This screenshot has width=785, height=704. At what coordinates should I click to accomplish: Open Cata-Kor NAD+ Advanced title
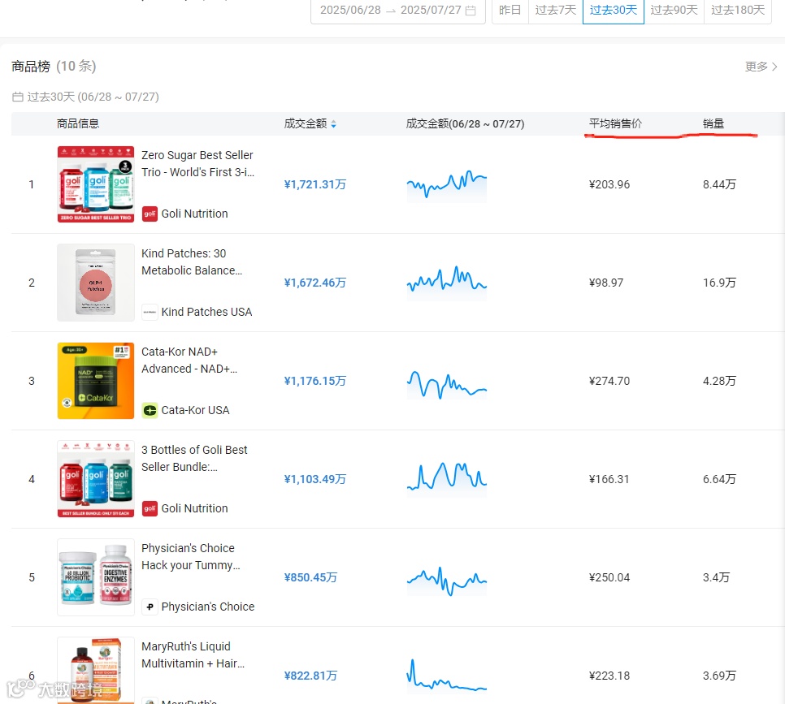point(189,361)
